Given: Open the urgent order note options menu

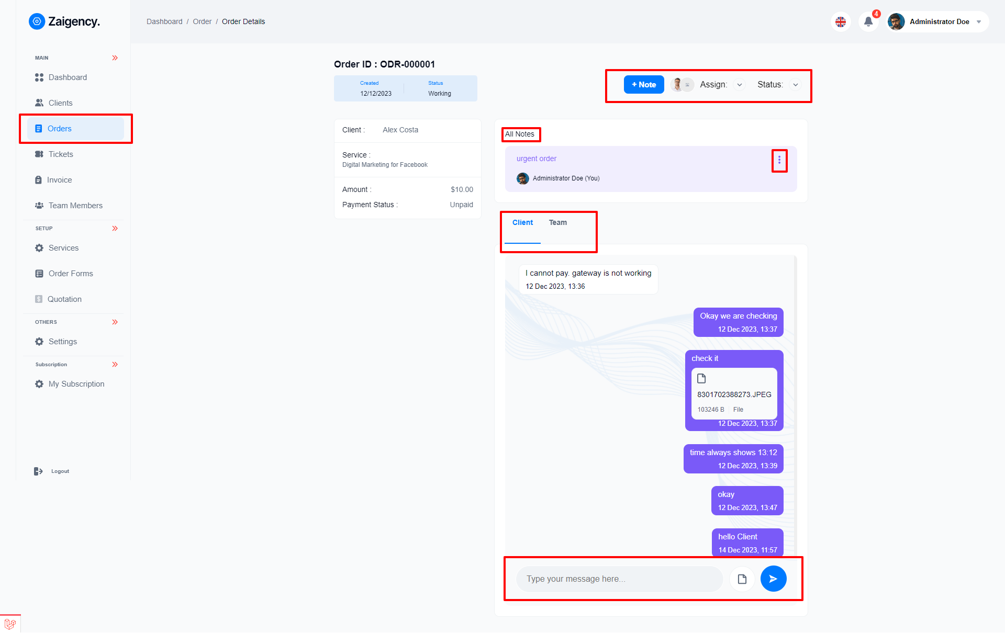Looking at the screenshot, I should click(779, 160).
